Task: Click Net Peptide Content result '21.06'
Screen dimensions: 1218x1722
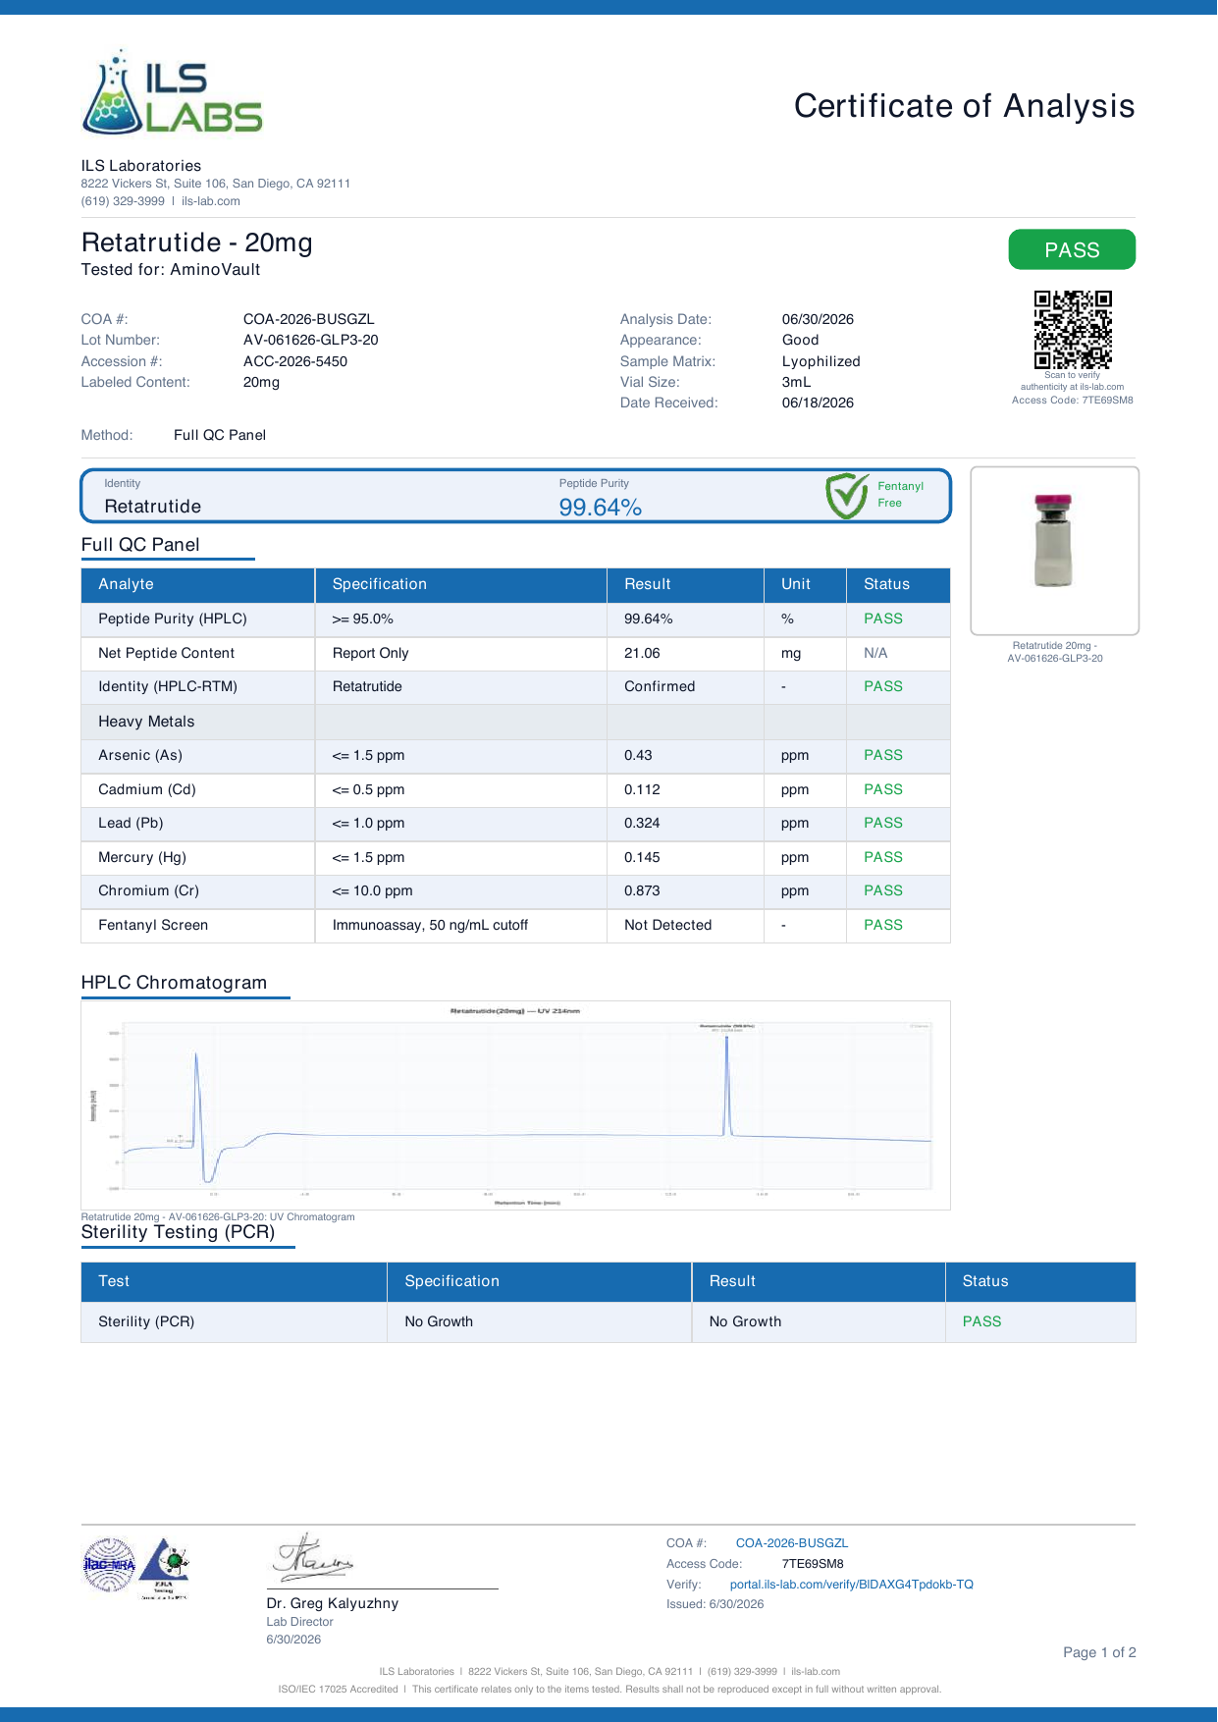Action: pos(642,653)
